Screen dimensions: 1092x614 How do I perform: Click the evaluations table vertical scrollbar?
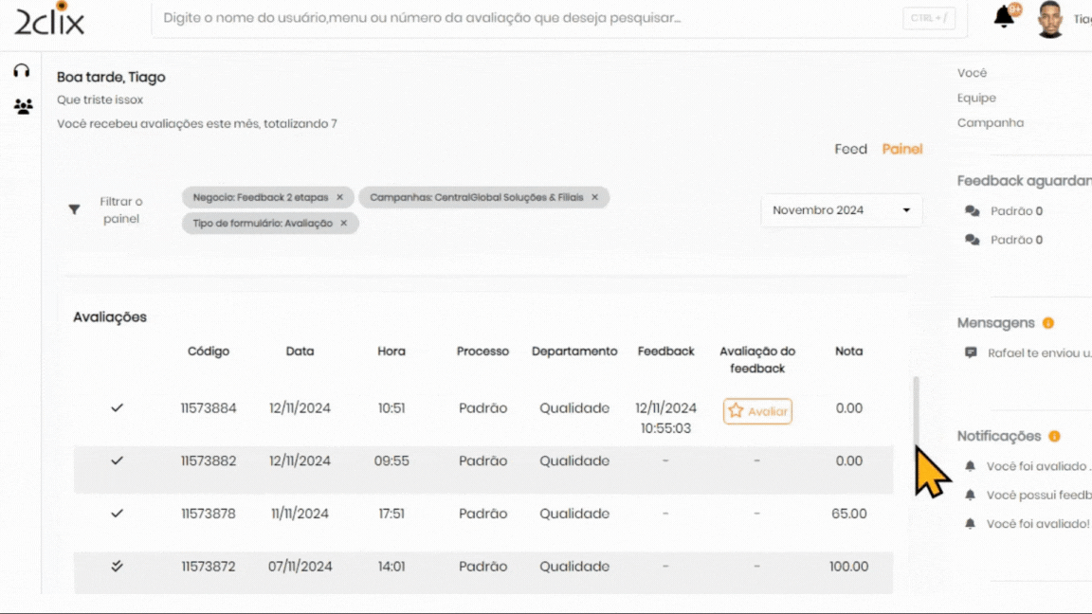click(x=916, y=409)
